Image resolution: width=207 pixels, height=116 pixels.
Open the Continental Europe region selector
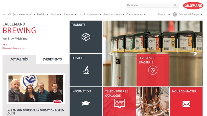point(190,14)
